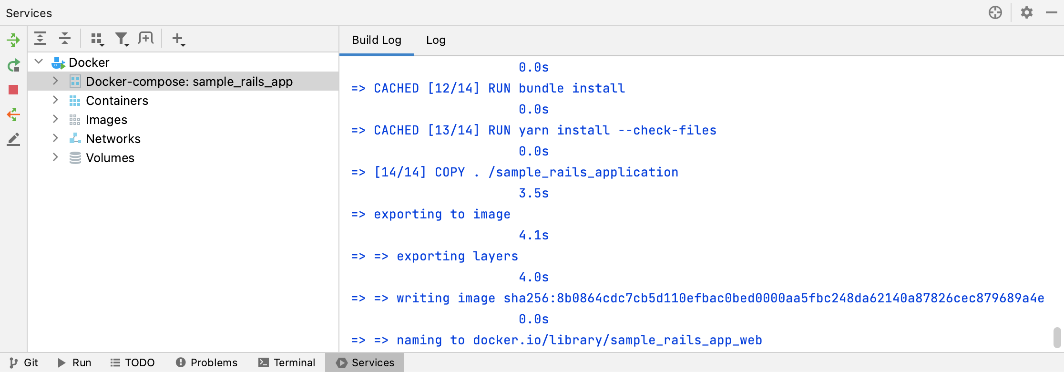
Task: Open the Group By options icon
Action: point(97,39)
